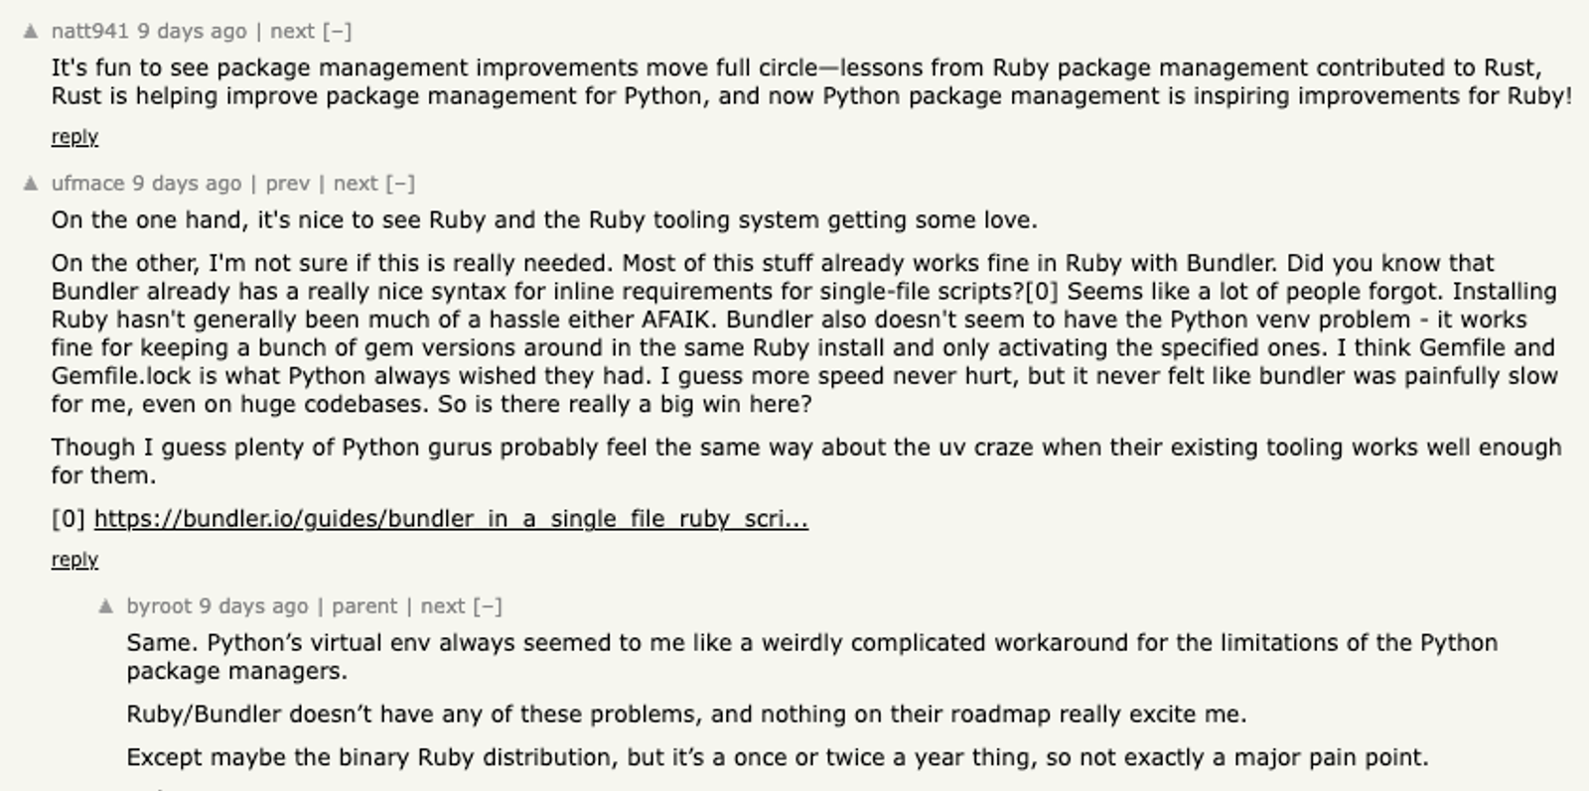1589x791 pixels.
Task: Upvote ufmace's comment
Action: coord(31,183)
